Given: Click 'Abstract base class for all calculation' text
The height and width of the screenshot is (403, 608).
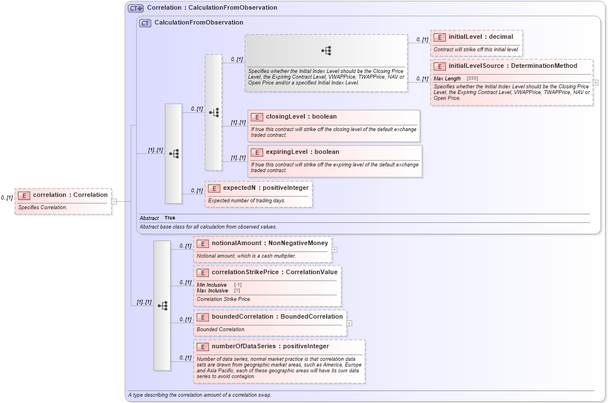Looking at the screenshot, I should 208,226.
